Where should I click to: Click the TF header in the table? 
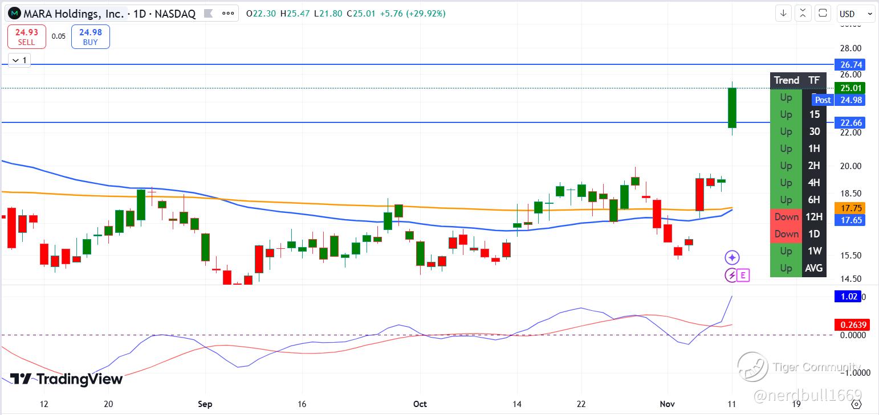tap(814, 80)
